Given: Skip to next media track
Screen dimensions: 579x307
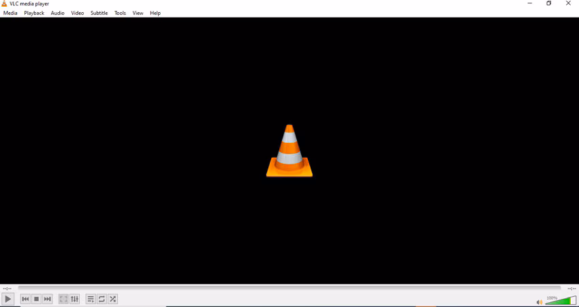Looking at the screenshot, I should point(47,300).
